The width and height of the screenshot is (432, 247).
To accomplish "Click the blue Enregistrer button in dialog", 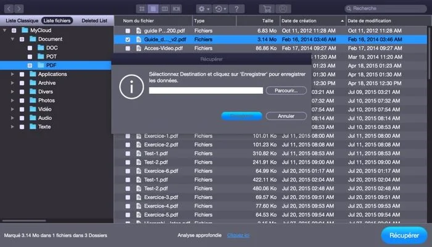I will coord(242,116).
